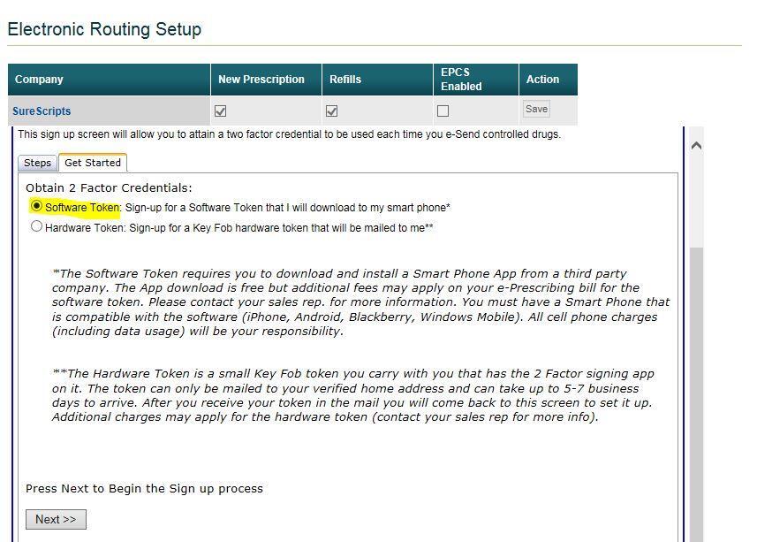This screenshot has height=542, width=757.
Task: Toggle the Refills checkbox for SureScripts
Action: [332, 111]
